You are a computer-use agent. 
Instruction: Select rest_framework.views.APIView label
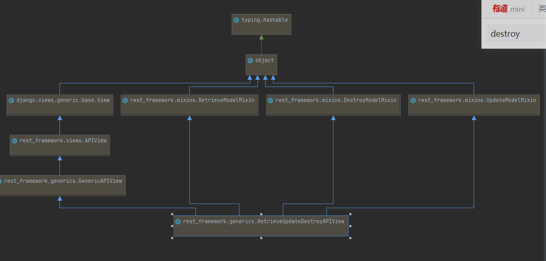coord(63,141)
